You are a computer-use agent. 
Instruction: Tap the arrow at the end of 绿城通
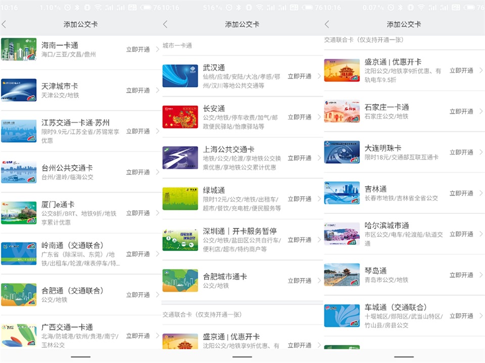[x=319, y=199]
